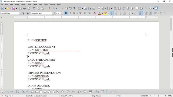Apply Subscript formatting icon
The image size is (173, 97).
coord(89,13)
